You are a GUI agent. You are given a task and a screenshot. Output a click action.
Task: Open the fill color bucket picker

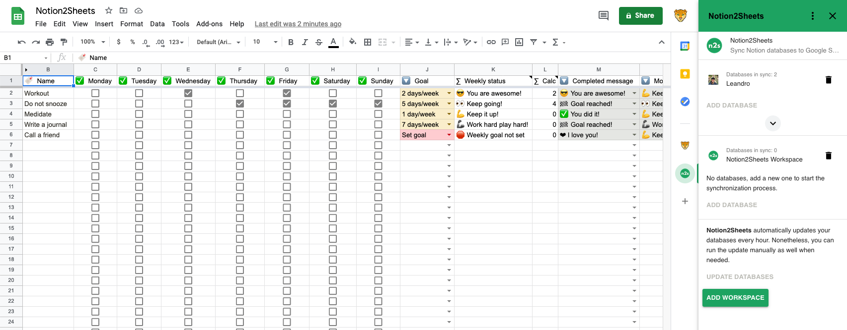click(x=353, y=42)
